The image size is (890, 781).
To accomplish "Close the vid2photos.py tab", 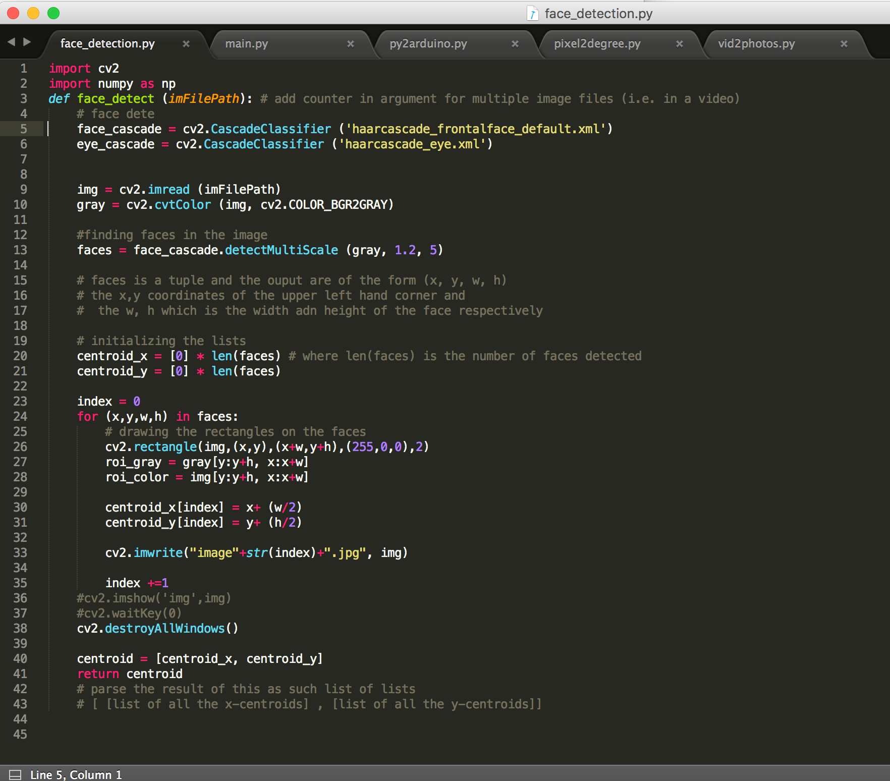I will tap(844, 44).
